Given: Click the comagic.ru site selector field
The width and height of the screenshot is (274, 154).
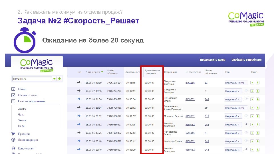Looking at the screenshot, I should click(32, 79).
